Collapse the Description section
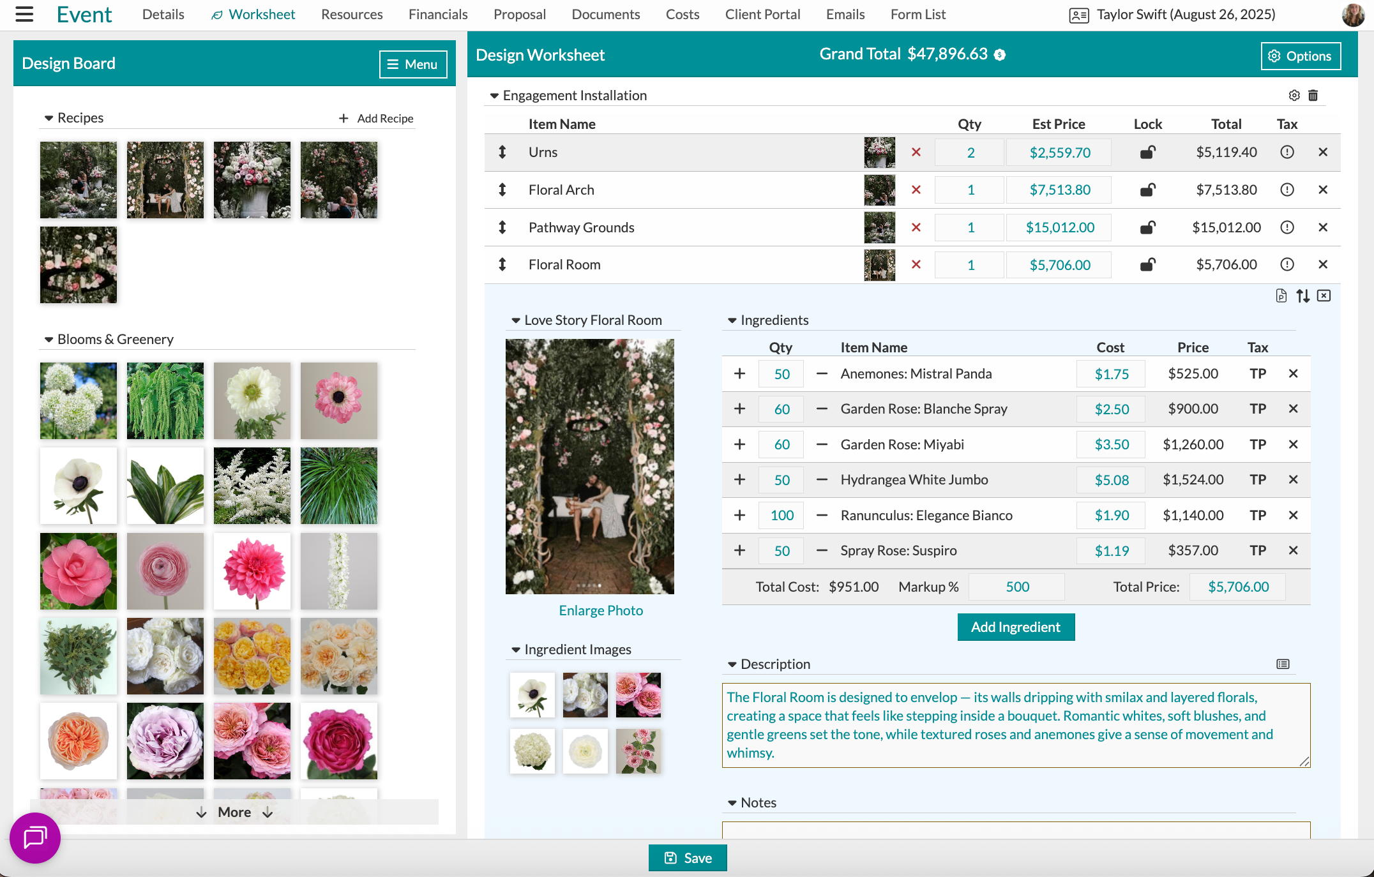The height and width of the screenshot is (877, 1374). 732,664
